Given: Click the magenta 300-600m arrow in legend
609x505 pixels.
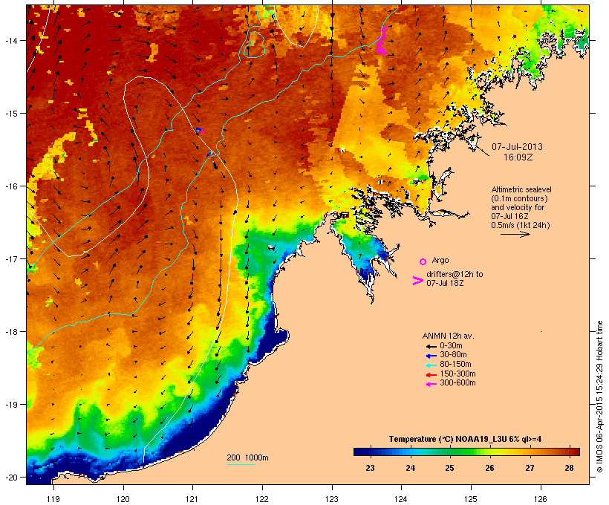Looking at the screenshot, I should click(x=431, y=384).
